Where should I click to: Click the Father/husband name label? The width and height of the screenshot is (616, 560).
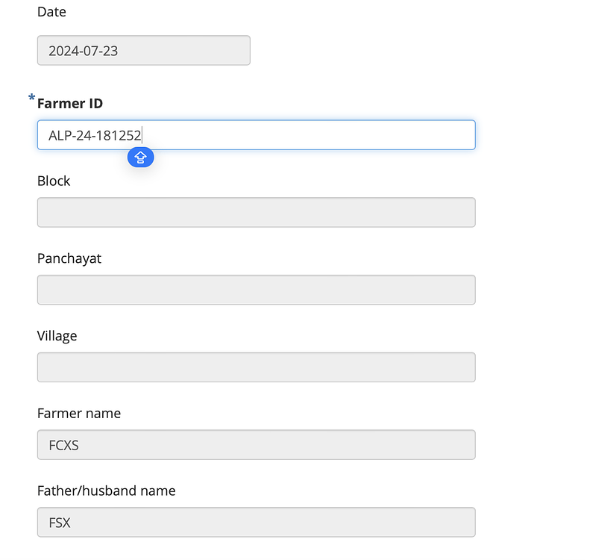[x=106, y=491]
